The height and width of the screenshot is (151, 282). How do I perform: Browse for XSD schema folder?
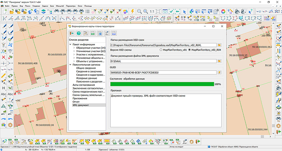point(220,44)
